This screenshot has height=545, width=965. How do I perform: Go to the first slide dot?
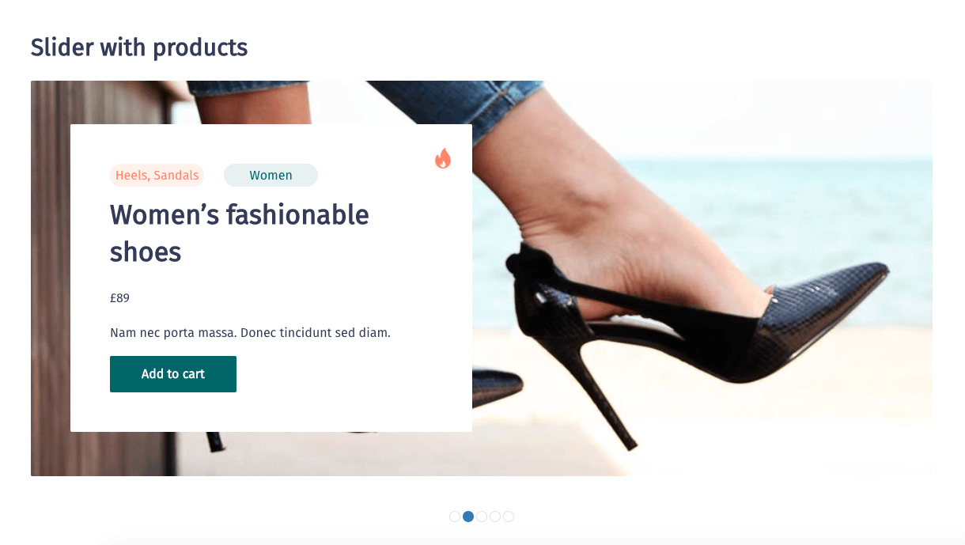coord(455,517)
